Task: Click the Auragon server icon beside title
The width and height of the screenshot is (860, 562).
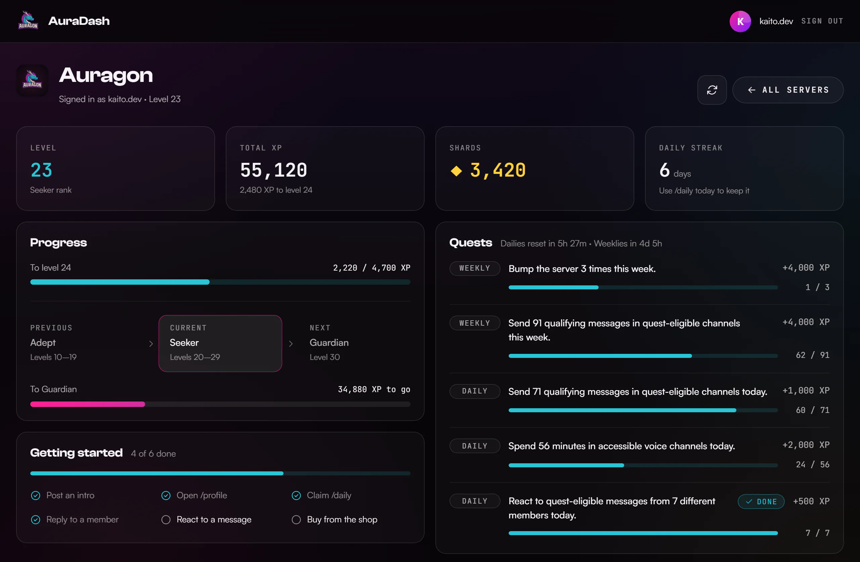Action: (x=32, y=80)
